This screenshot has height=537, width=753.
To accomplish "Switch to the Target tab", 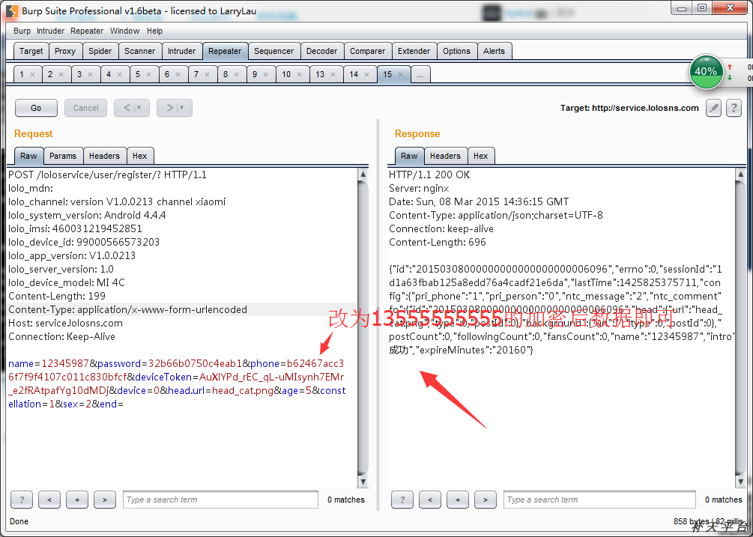I will 31,51.
